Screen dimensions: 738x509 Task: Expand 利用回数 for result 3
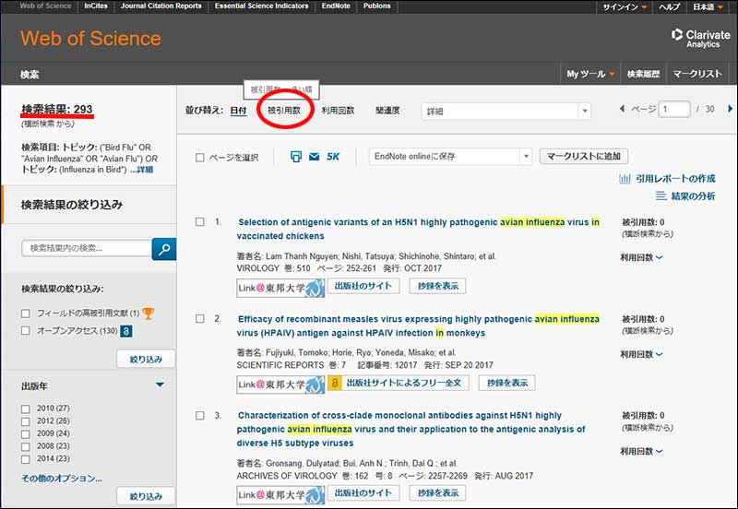(641, 451)
